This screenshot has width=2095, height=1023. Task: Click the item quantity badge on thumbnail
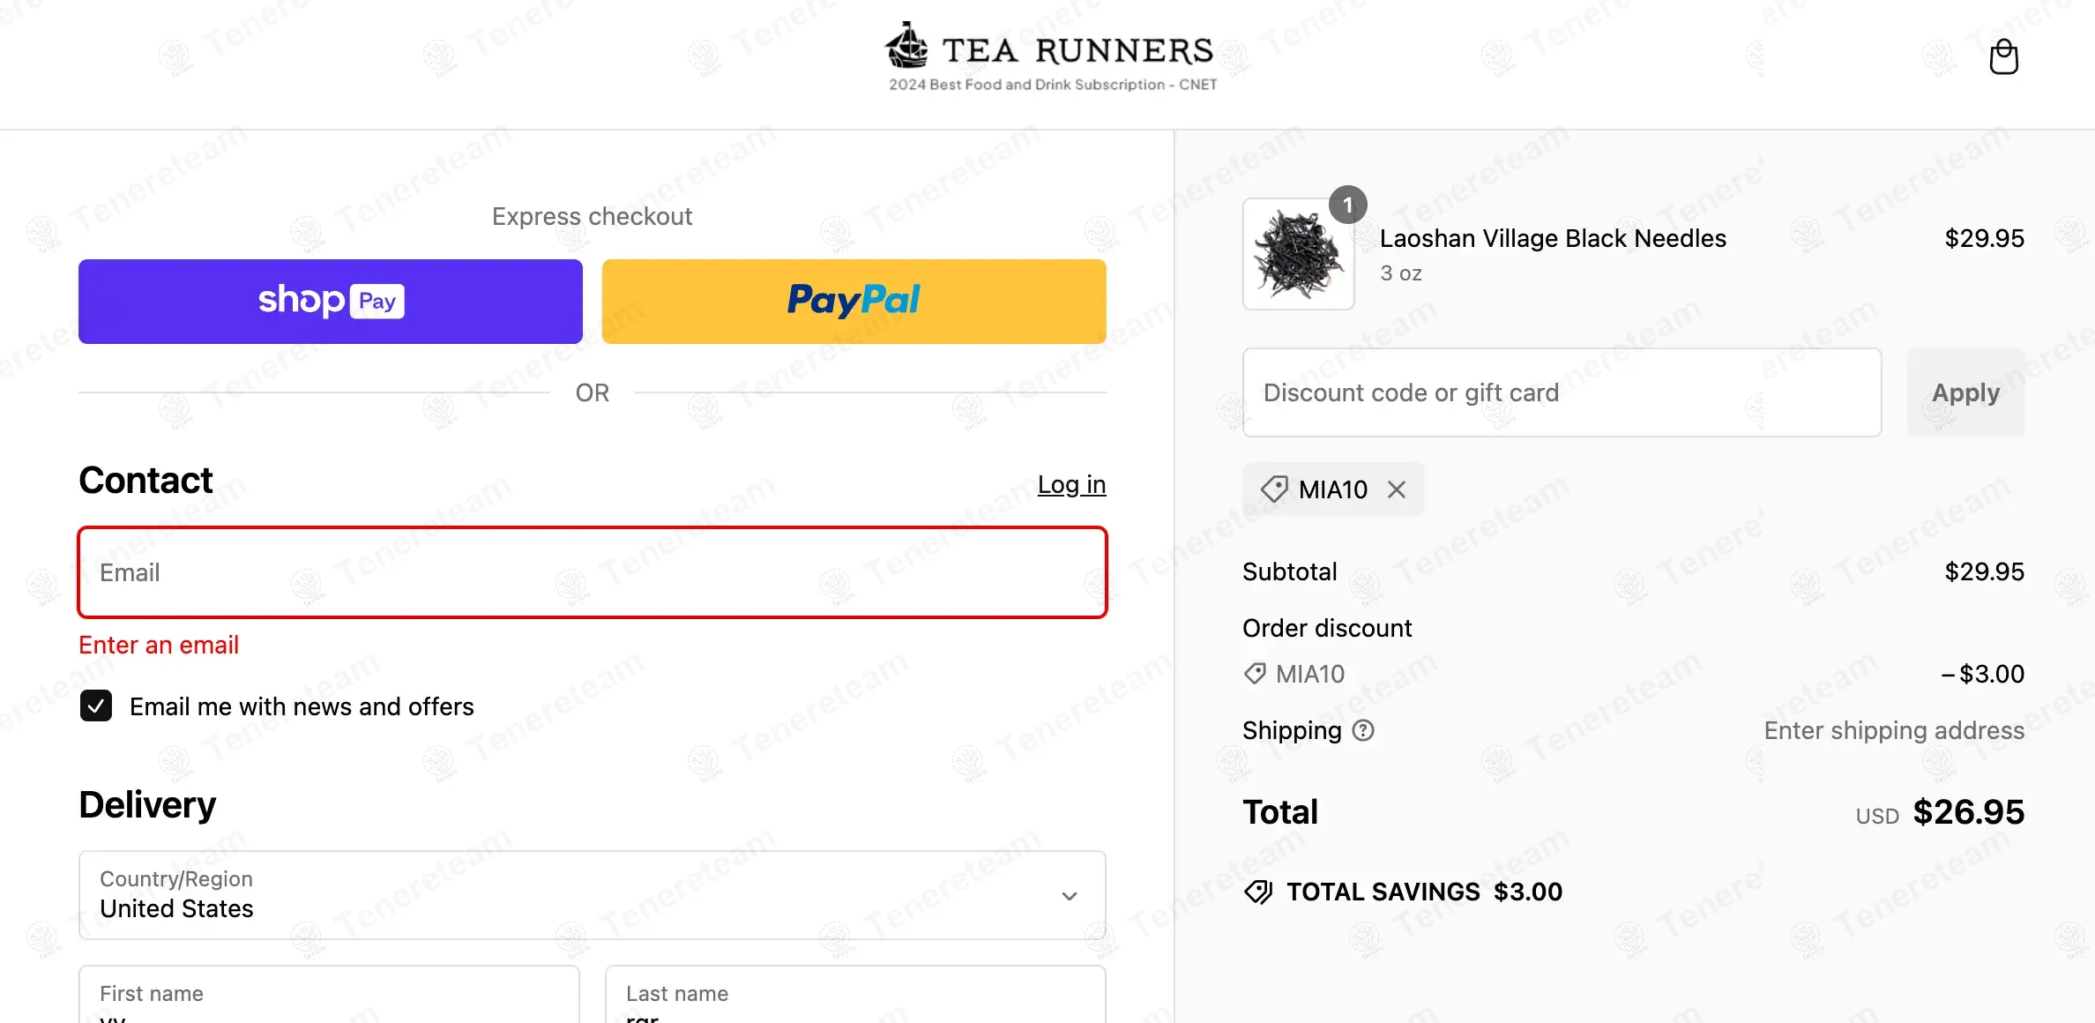pyautogui.click(x=1347, y=205)
